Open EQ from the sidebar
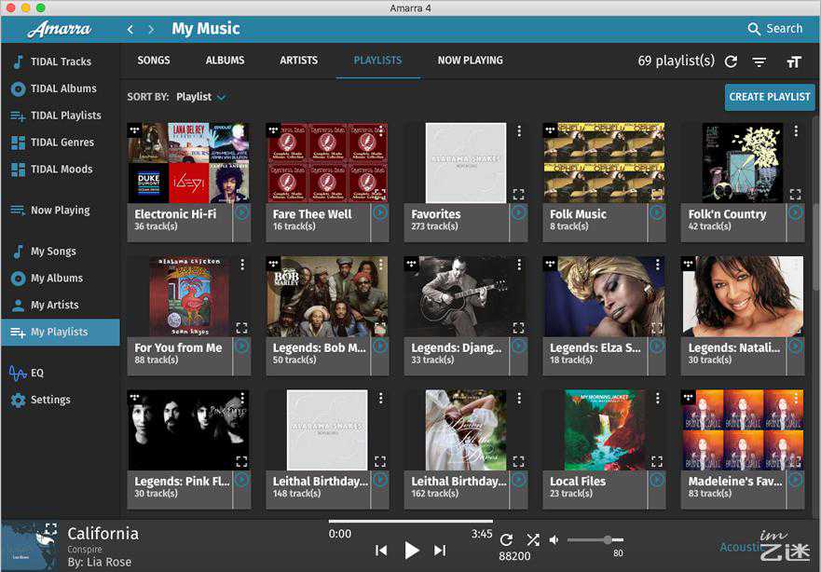The height and width of the screenshot is (572, 821). pyautogui.click(x=36, y=373)
